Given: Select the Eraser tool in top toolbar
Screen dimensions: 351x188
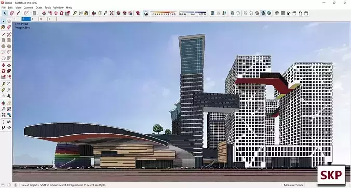Looking at the screenshot, I should [12, 13].
